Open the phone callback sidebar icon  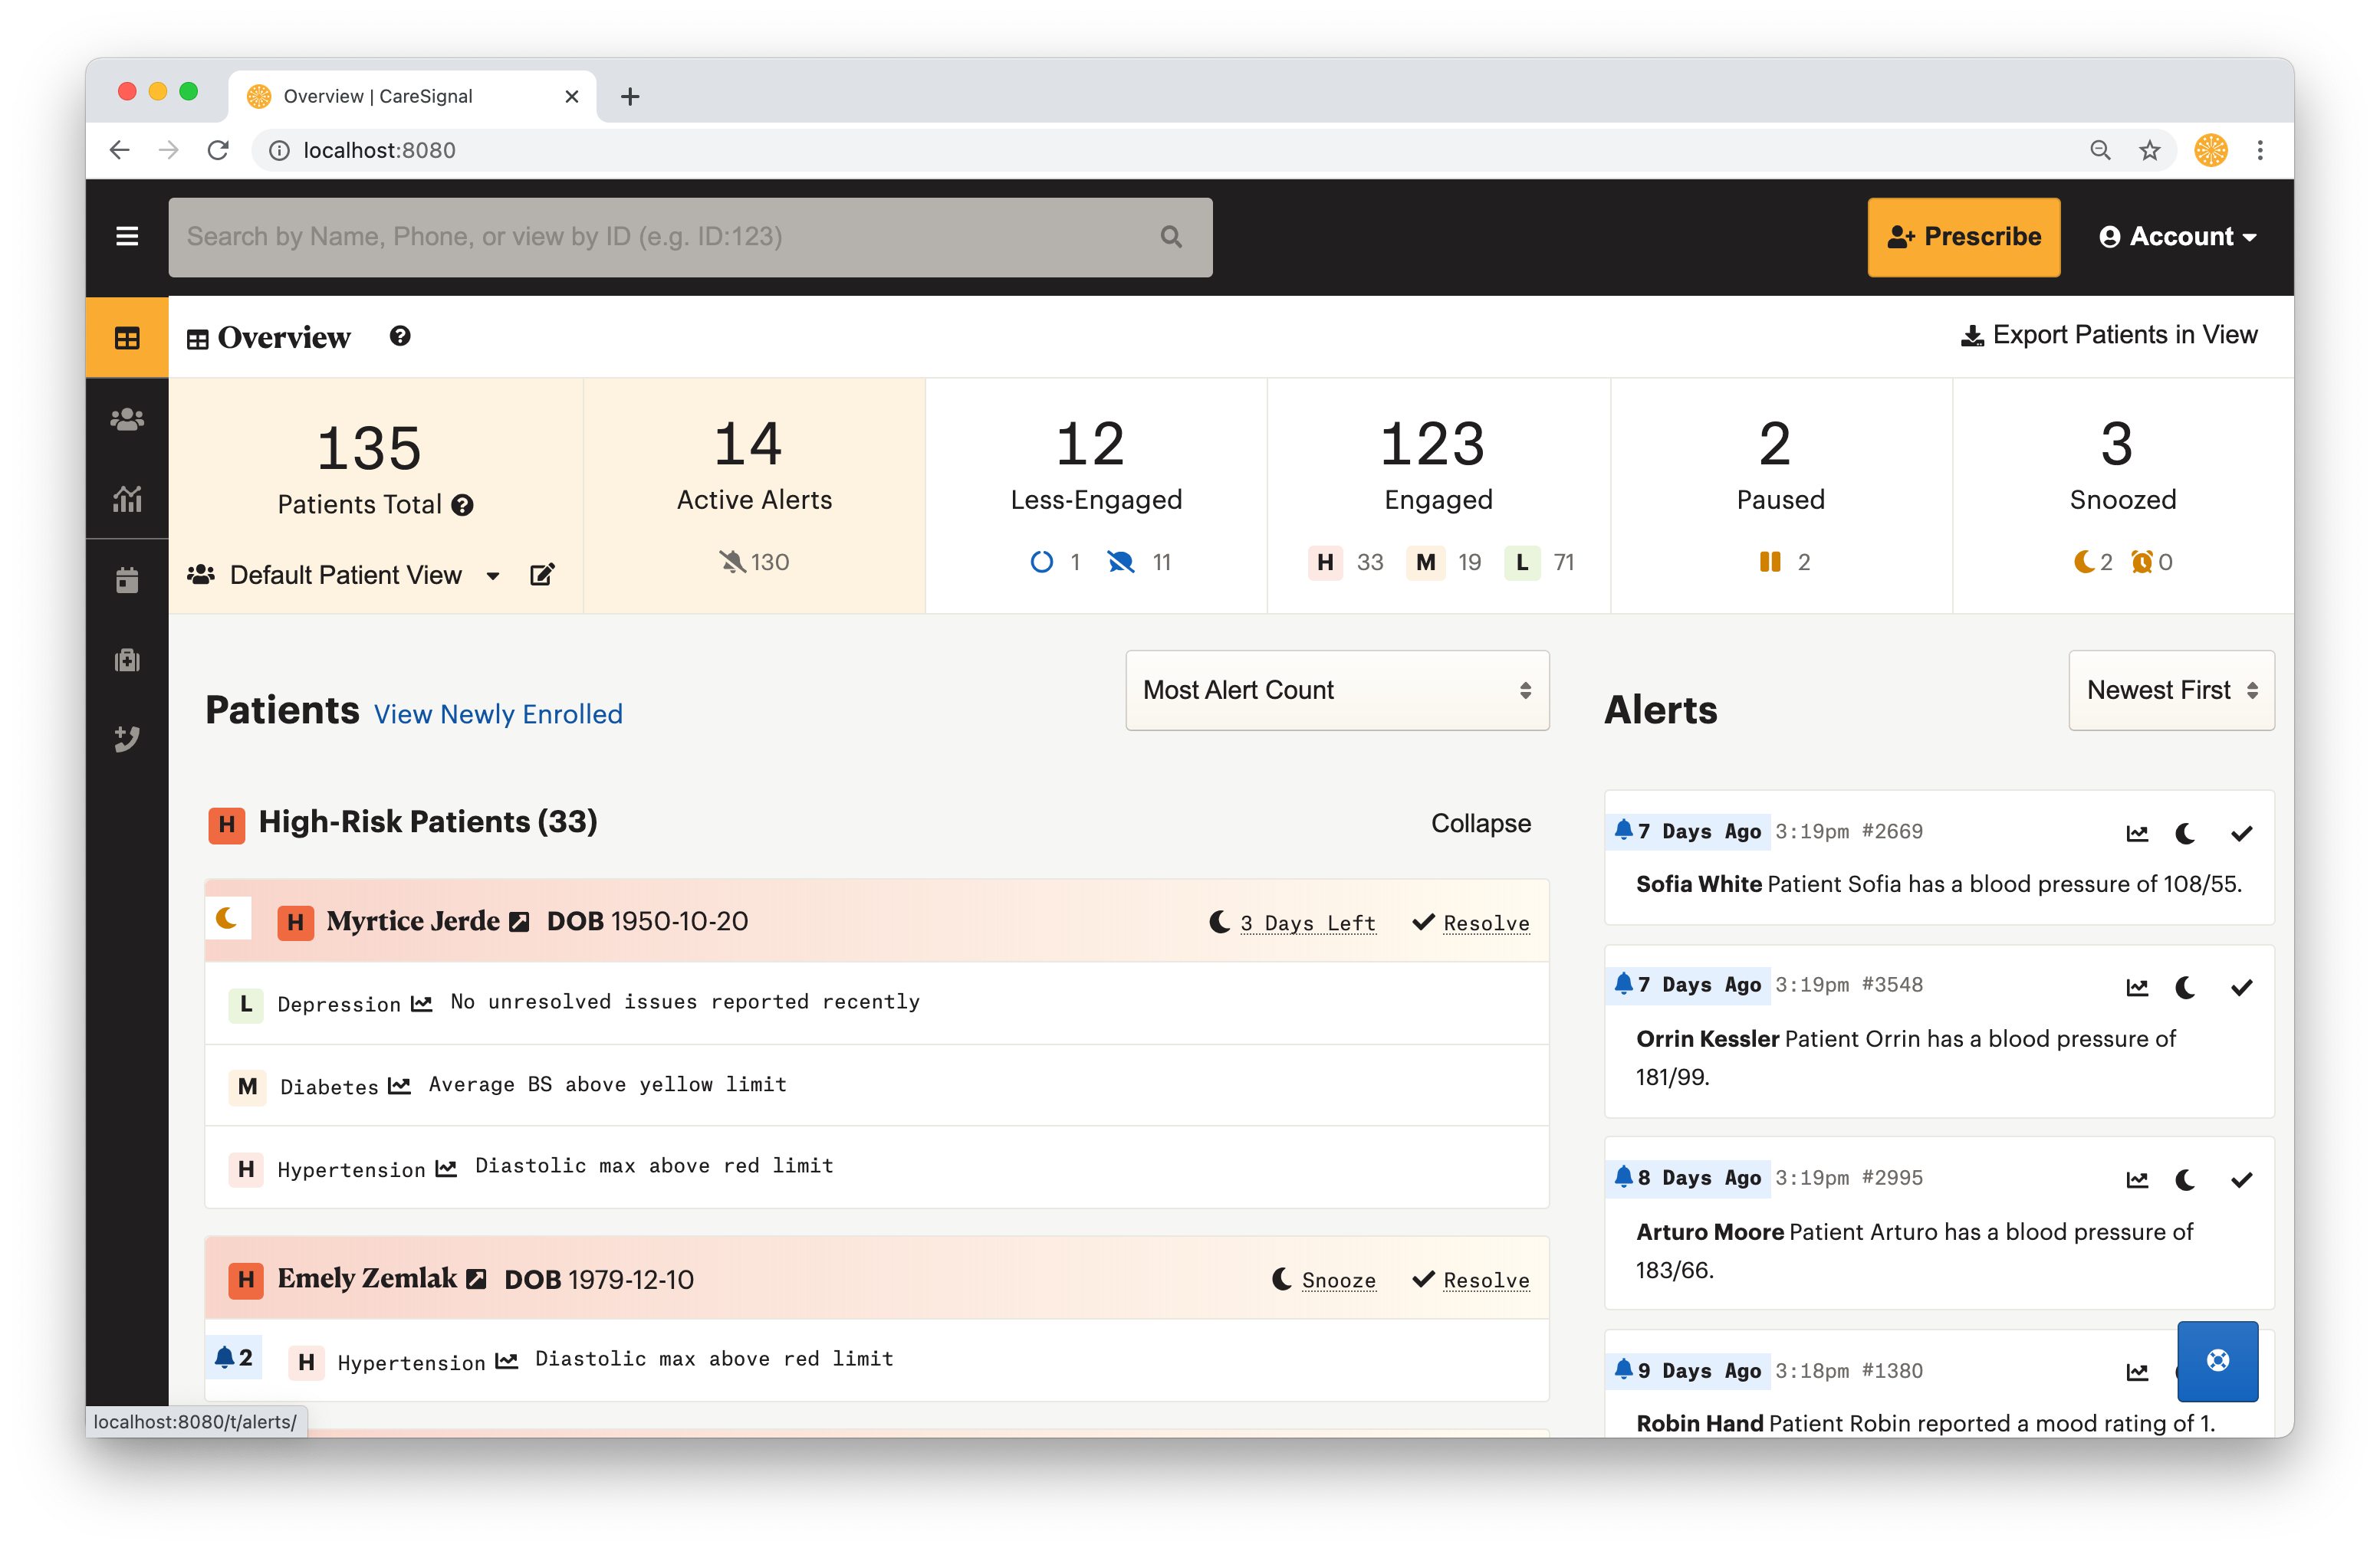pos(127,739)
